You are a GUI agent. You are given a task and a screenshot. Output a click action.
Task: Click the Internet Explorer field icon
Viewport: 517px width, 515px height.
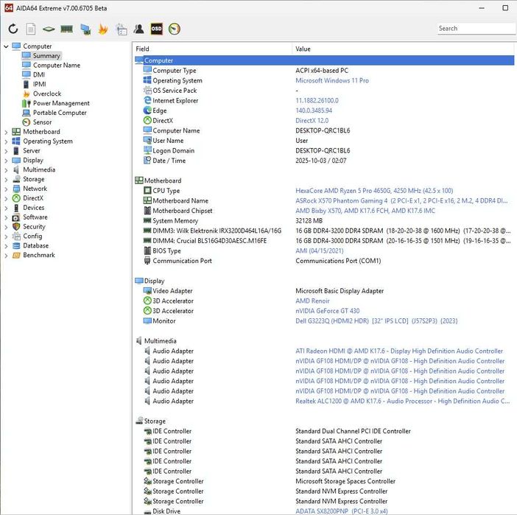click(147, 100)
